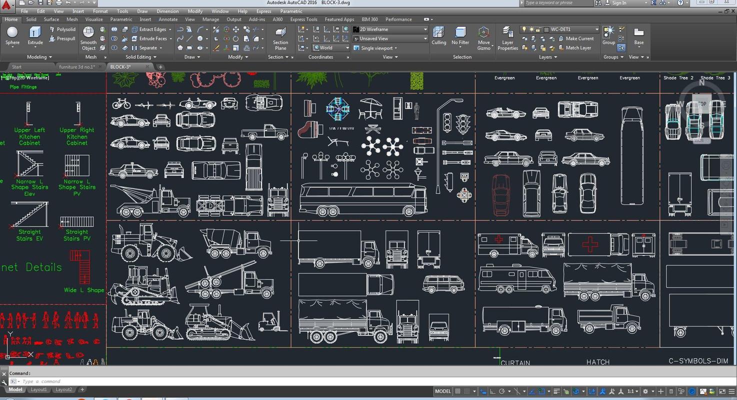Toggle object snap in status bar
This screenshot has width=737, height=400.
[541, 391]
